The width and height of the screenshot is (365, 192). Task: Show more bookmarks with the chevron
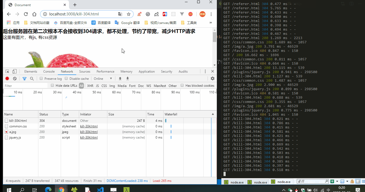tap(211, 23)
